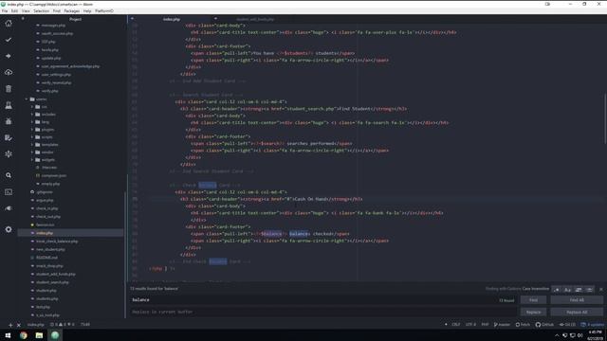This screenshot has width=607, height=341.
Task: Toggle the only-in-selection option in find panel
Action: [579, 289]
